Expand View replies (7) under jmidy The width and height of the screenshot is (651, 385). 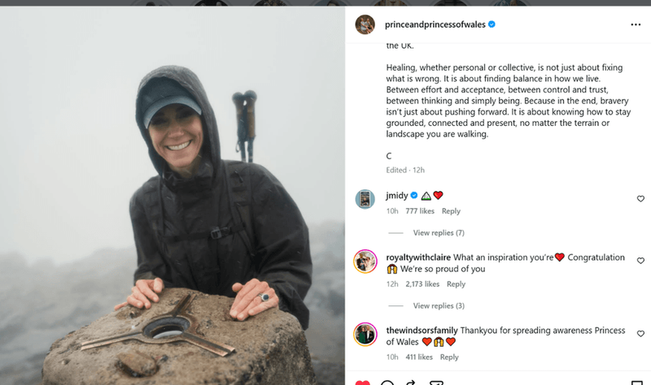coord(439,233)
